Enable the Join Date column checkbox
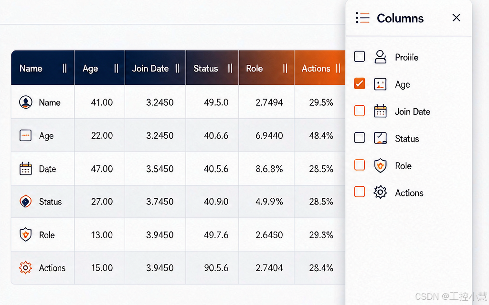 [x=360, y=111]
